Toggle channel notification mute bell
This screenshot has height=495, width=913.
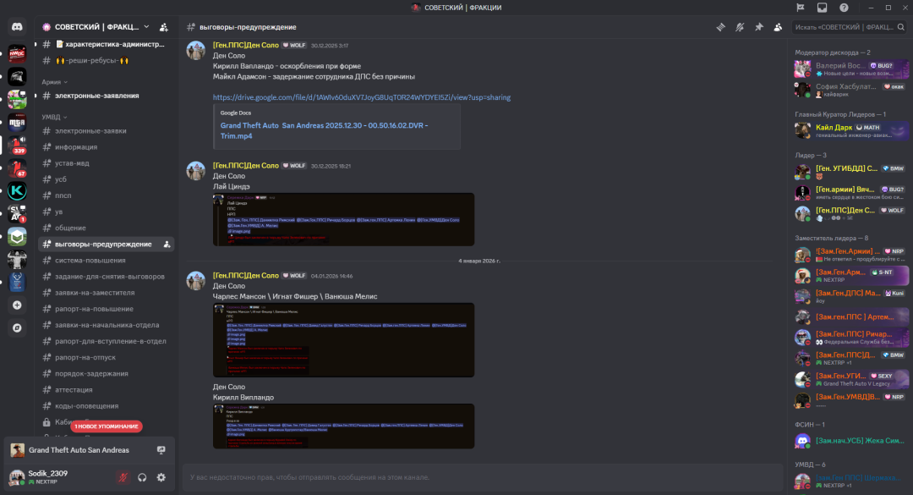click(x=740, y=27)
